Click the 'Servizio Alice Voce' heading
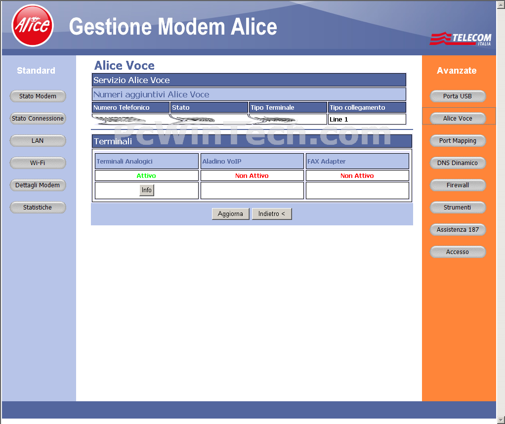The image size is (505, 424). click(x=249, y=80)
